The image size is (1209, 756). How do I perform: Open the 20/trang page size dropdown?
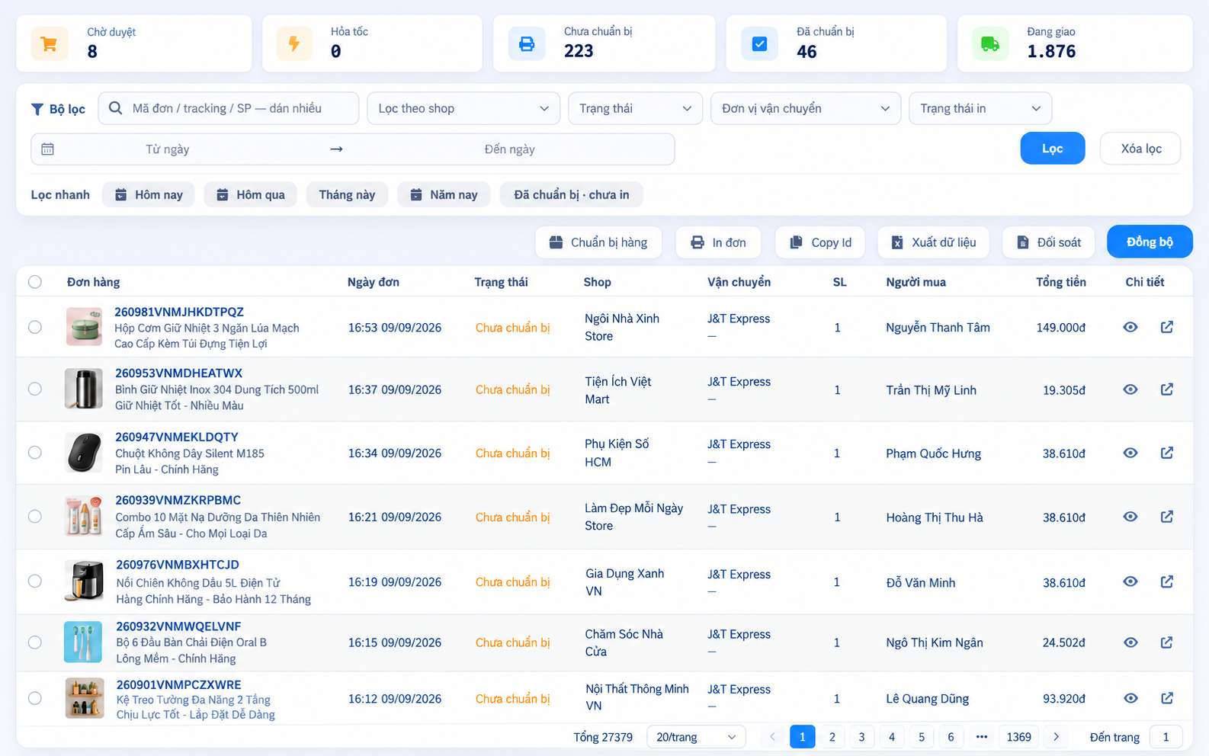coord(696,737)
